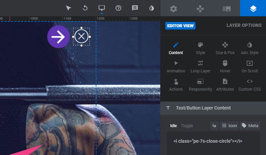
Task: Open the Actions settings
Action: point(176,85)
